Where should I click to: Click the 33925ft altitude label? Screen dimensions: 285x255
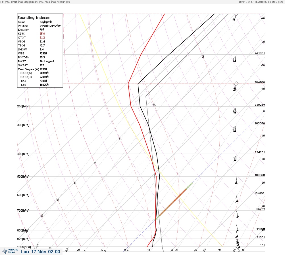pyautogui.click(x=260, y=105)
